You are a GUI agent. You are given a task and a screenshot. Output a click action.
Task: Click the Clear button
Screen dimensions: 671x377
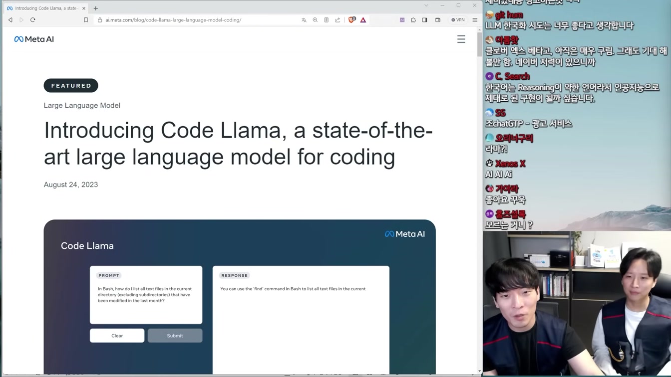pos(117,336)
